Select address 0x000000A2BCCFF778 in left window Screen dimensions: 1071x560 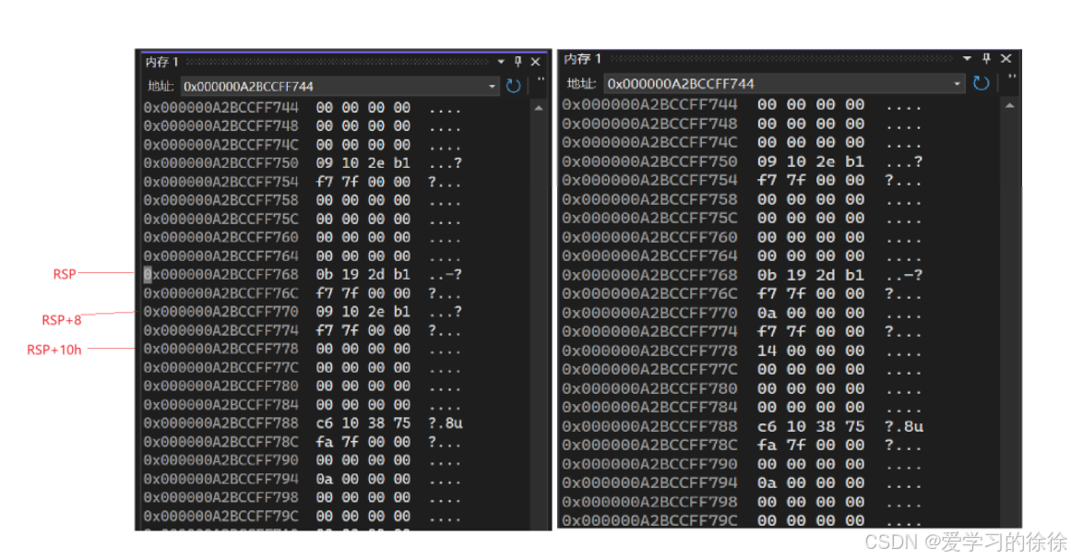[220, 349]
